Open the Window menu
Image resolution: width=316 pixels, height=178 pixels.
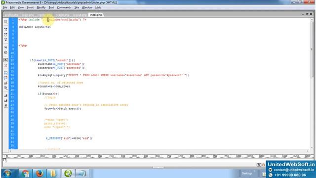coord(87,7)
